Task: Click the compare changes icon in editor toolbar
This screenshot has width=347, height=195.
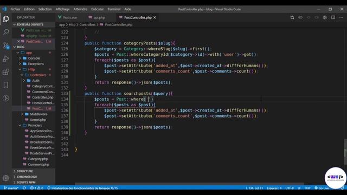Action: (x=292, y=17)
